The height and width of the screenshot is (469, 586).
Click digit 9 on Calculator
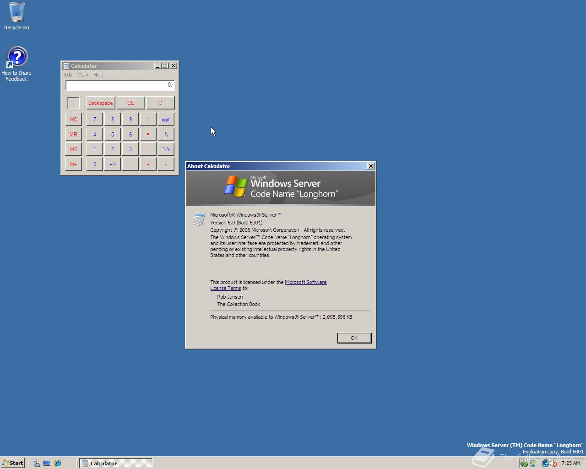[x=130, y=120]
